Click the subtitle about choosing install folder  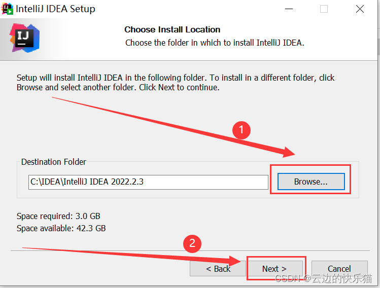[215, 43]
